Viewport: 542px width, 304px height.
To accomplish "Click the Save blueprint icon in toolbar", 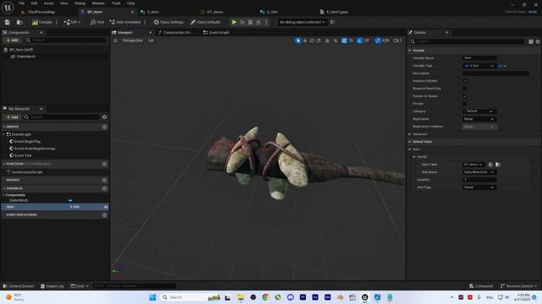I will tap(8, 22).
